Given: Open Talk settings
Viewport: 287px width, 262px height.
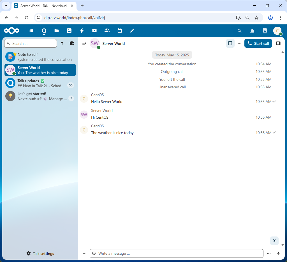Looking at the screenshot, I should (x=40, y=253).
